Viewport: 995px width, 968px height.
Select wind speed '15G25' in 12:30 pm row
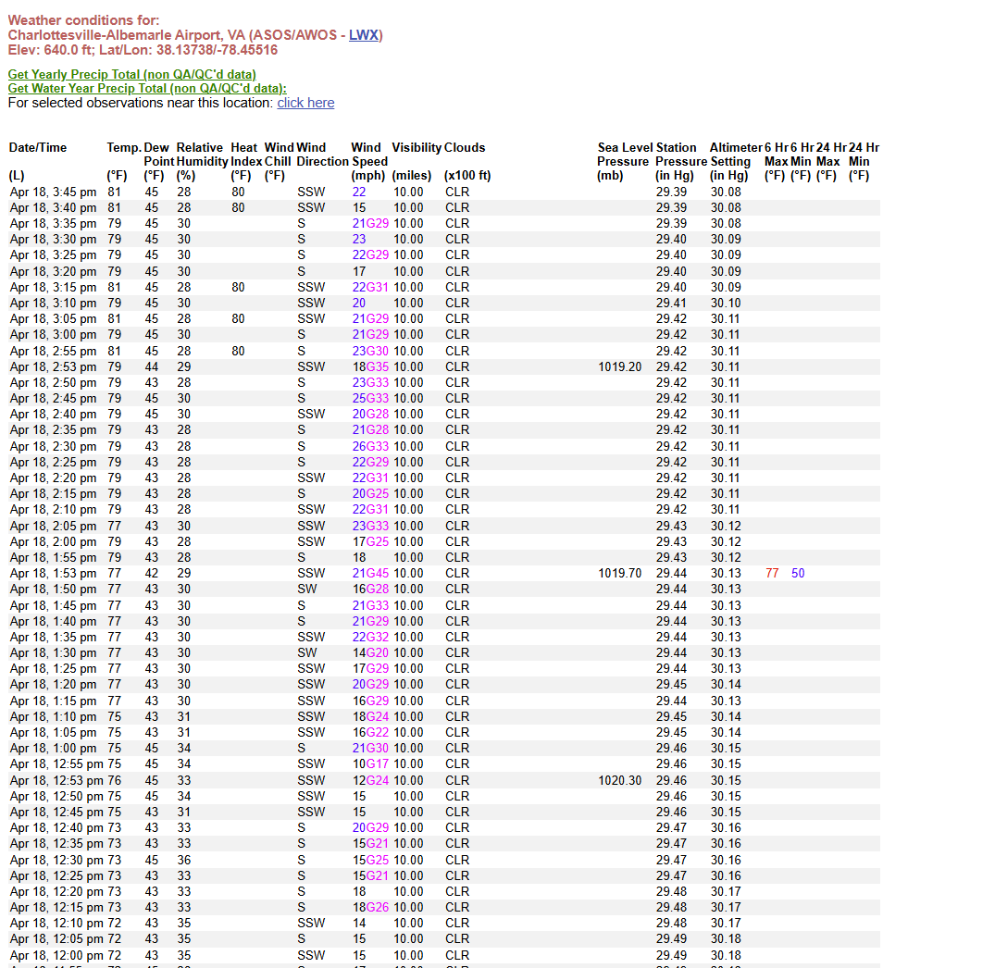click(x=370, y=861)
